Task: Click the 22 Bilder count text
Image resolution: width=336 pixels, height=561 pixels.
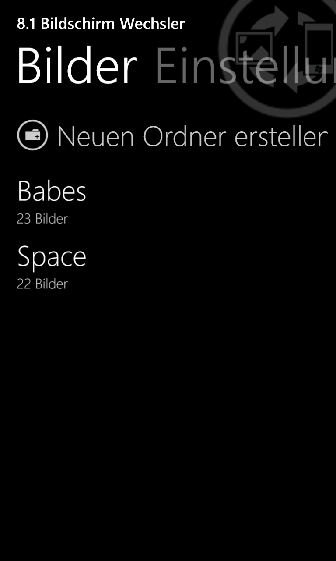Action: (x=42, y=284)
